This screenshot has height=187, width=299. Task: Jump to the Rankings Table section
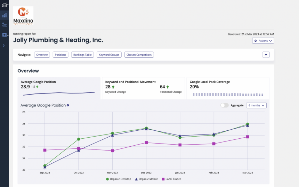tap(82, 55)
